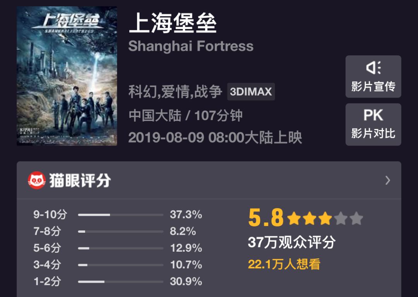The image size is (418, 297).
Task: Select the 猫眼评分 section header
Action: pos(80,180)
